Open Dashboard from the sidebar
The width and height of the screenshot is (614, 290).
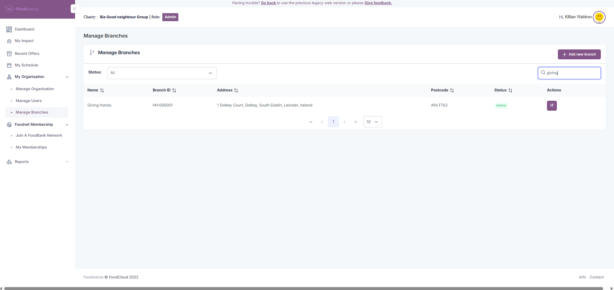(x=24, y=29)
